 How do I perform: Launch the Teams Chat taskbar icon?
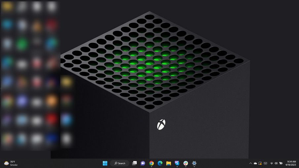[143, 163]
